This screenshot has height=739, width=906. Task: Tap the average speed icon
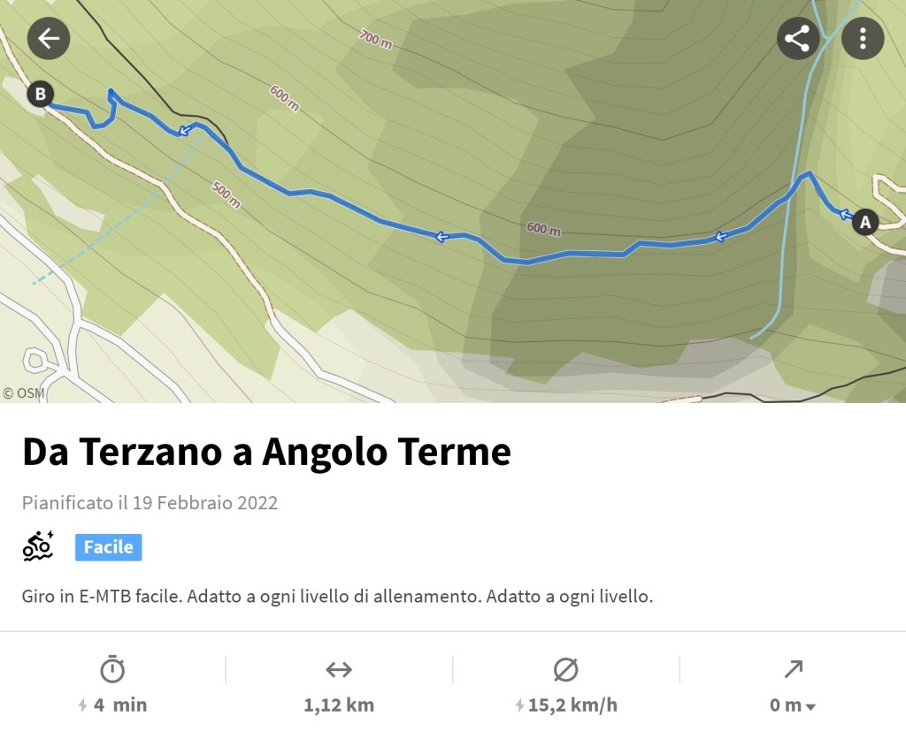pos(565,670)
